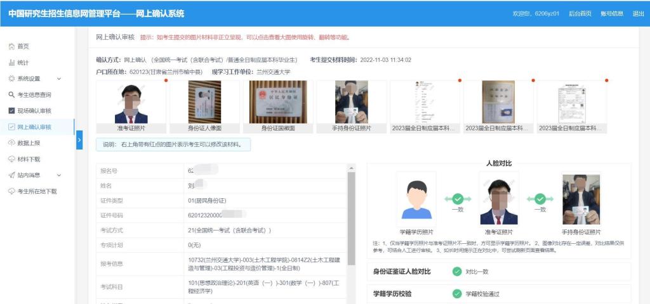This screenshot has height=304, width=650.
Task: Select 现场确认审核 in sidebar
Action: point(34,111)
